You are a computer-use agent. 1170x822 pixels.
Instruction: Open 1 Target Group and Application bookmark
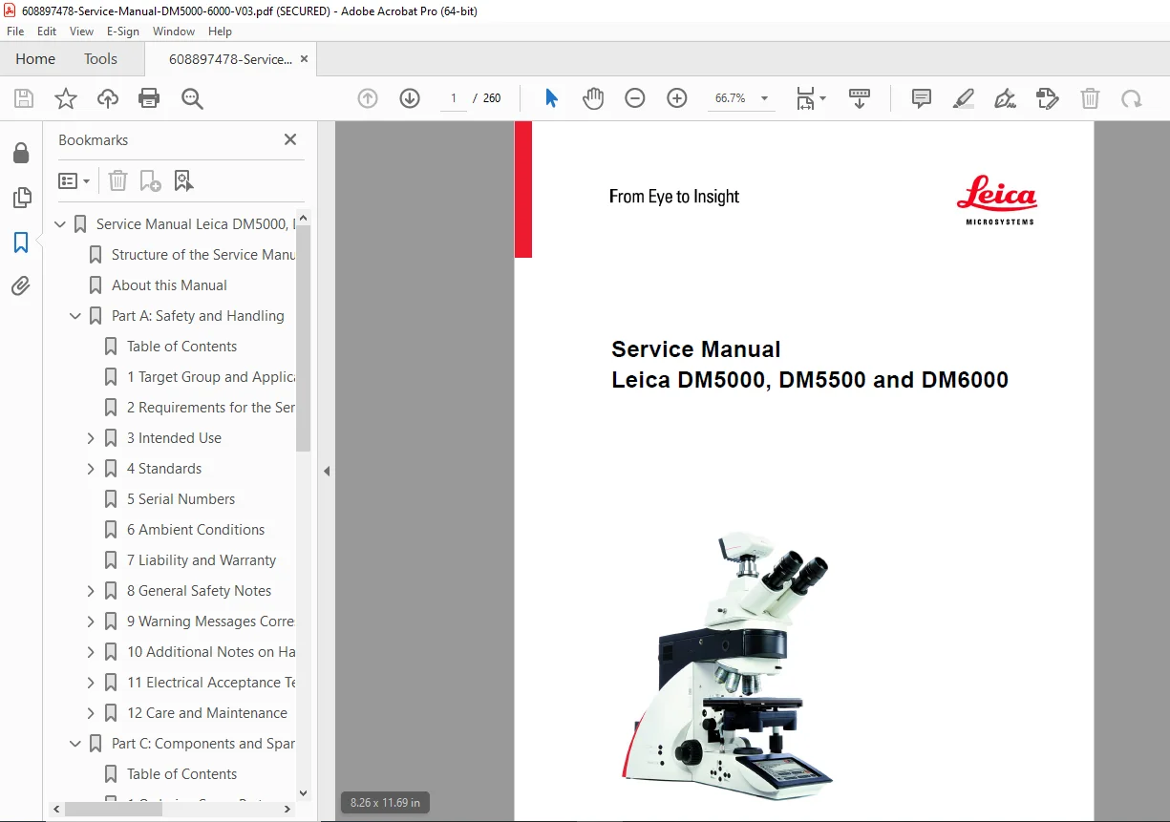pyautogui.click(x=211, y=377)
